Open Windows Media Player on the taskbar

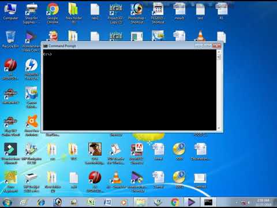[x=124, y=202]
